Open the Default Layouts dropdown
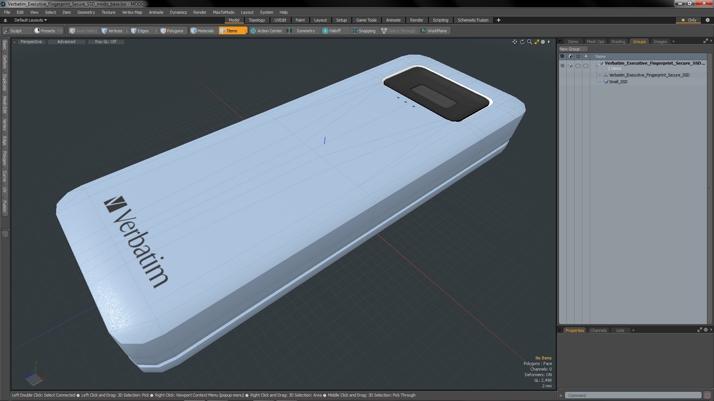Image resolution: width=714 pixels, height=401 pixels. click(30, 20)
